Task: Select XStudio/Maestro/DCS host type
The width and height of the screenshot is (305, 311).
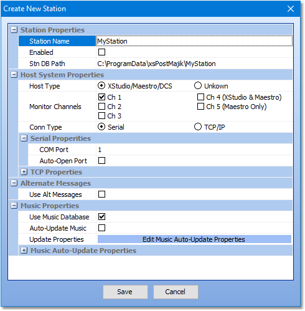Action: tap(101, 85)
